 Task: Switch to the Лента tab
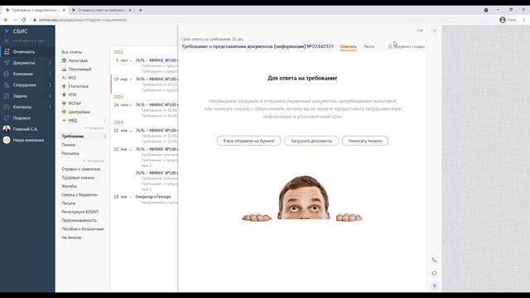(x=369, y=46)
